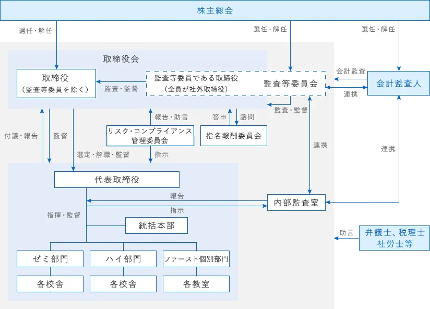Select the 各教室 box
This screenshot has width=430, height=309.
196,284
